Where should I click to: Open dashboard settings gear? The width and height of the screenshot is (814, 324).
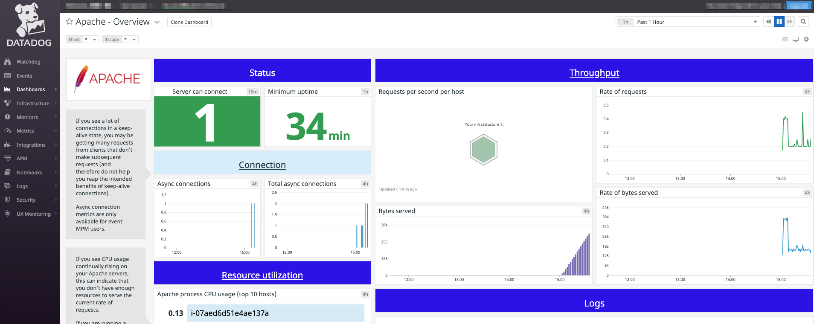pyautogui.click(x=806, y=39)
